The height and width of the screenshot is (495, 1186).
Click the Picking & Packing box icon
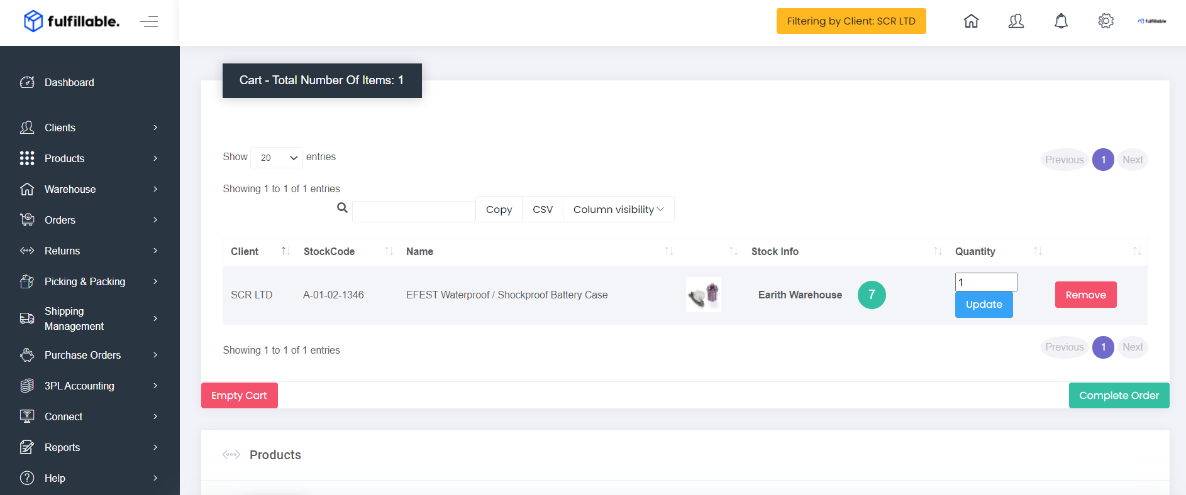click(27, 281)
